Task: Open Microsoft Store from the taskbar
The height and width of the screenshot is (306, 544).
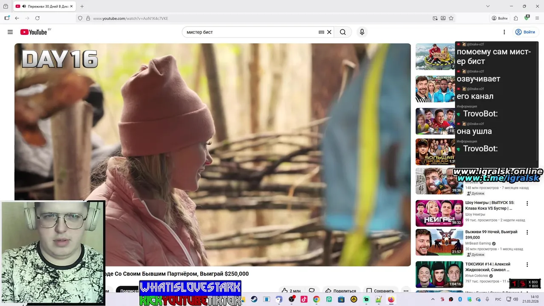Action: (341, 299)
